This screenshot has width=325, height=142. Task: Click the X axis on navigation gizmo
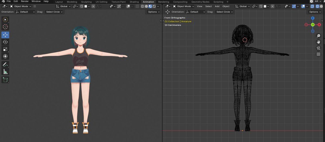click(x=319, y=25)
